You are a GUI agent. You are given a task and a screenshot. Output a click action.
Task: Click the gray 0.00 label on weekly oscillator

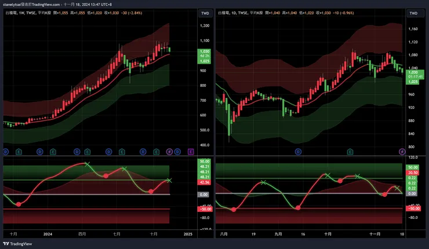point(203,195)
